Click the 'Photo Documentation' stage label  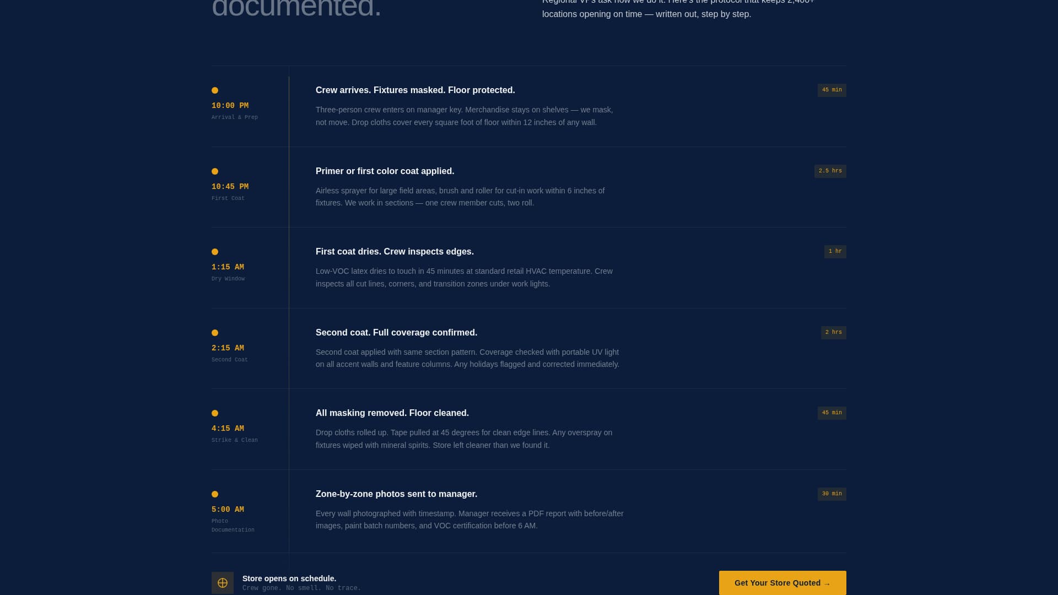tap(233, 526)
